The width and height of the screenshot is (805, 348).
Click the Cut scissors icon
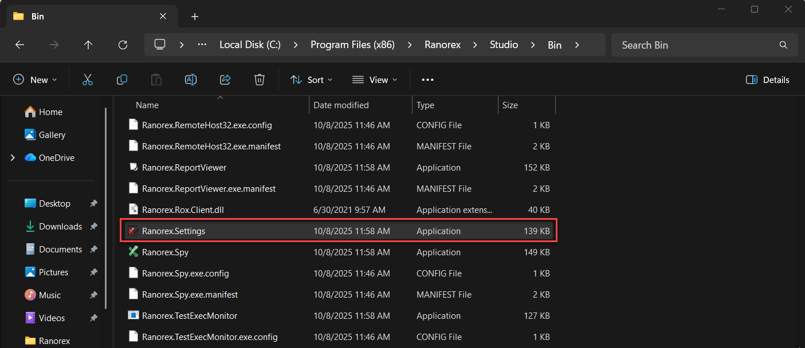88,80
